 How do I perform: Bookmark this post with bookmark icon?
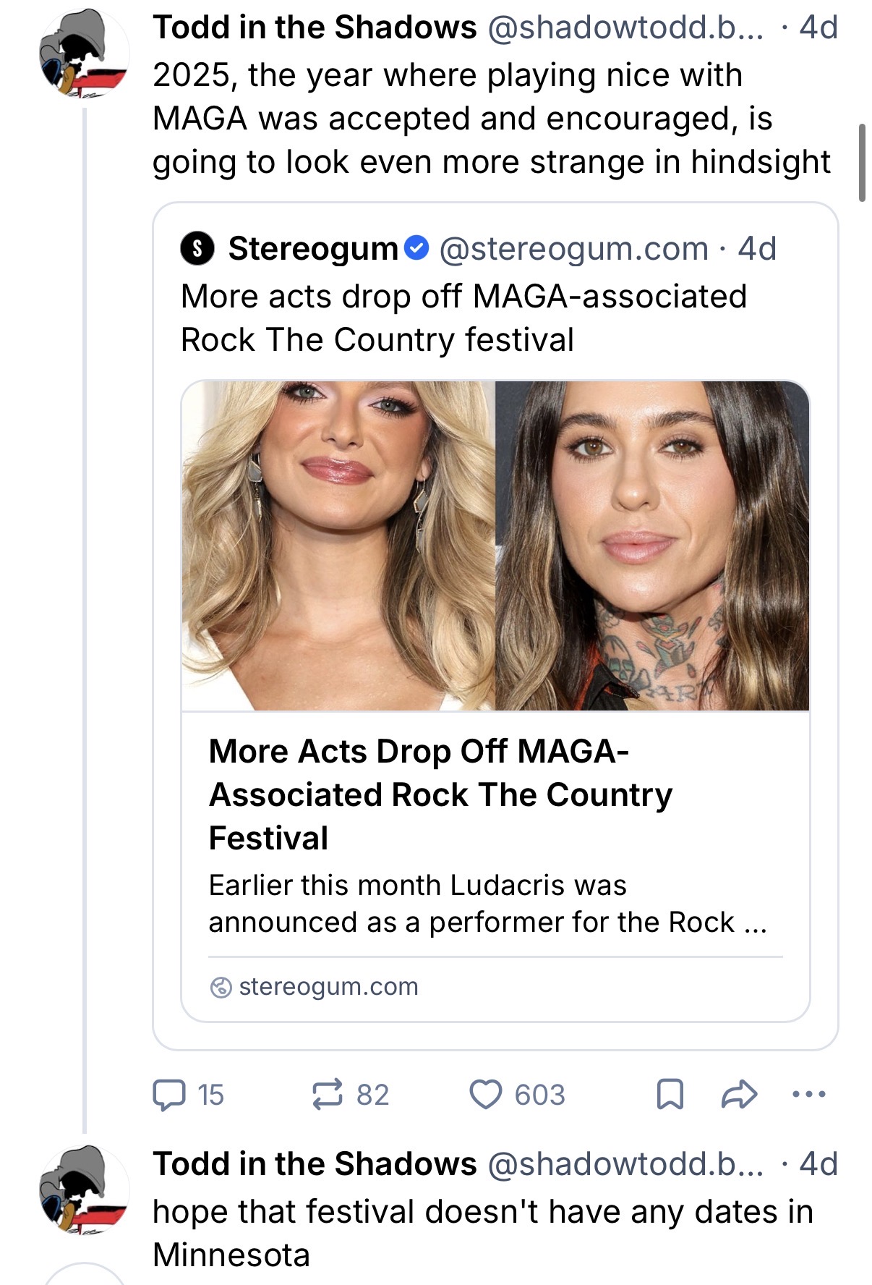[x=670, y=1095]
